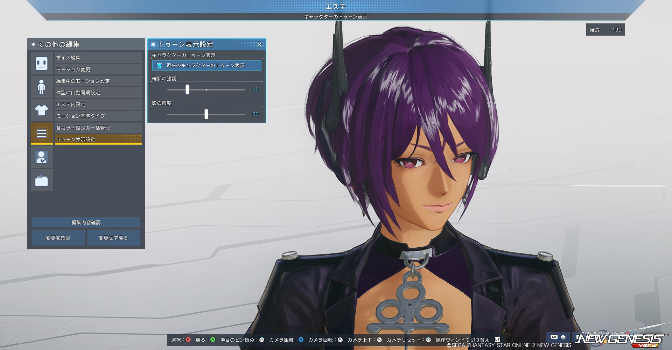
Task: Click the 編集内容確認 button
Action: click(x=86, y=223)
